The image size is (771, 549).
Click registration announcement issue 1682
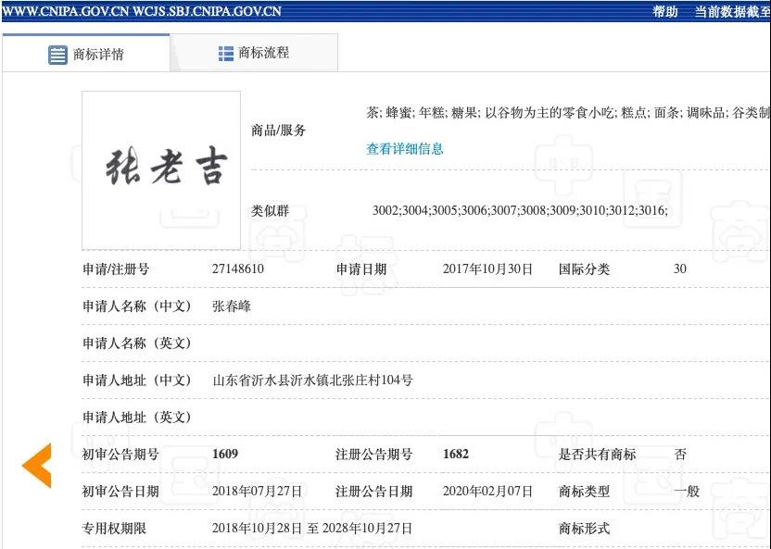coord(456,455)
